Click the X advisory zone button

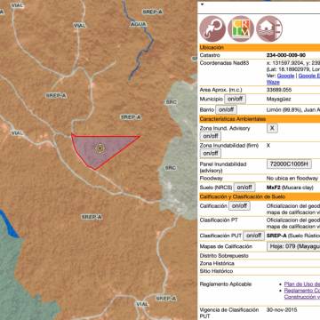click(272, 128)
